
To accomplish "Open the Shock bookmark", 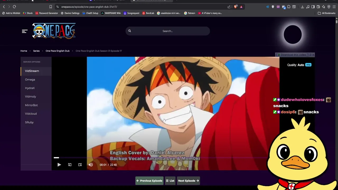I will (28, 13).
